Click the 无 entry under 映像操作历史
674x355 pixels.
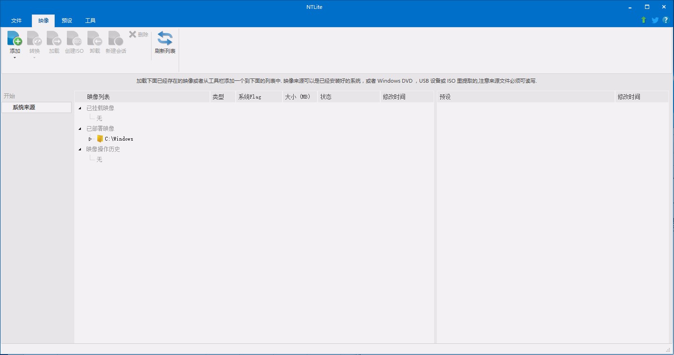(99, 159)
